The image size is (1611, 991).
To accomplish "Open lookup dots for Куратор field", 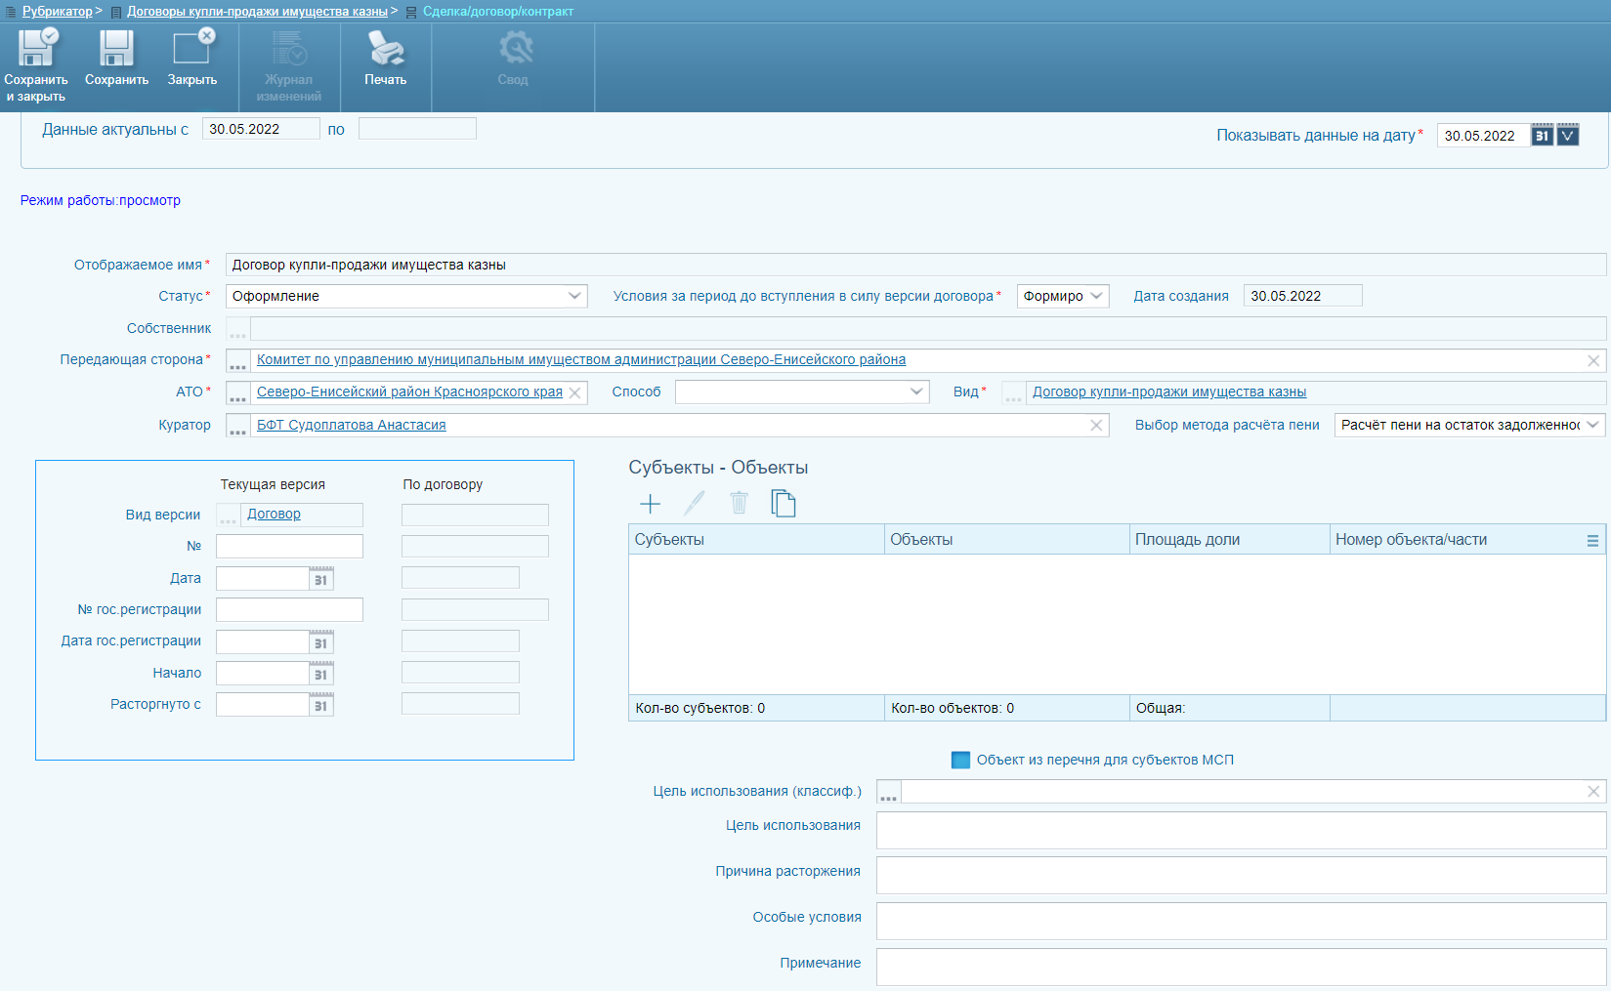I will click(237, 426).
